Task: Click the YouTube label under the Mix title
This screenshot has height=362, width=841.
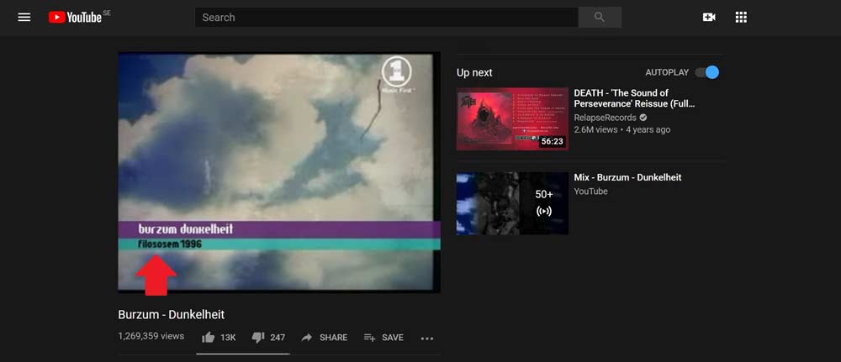Action: [590, 191]
